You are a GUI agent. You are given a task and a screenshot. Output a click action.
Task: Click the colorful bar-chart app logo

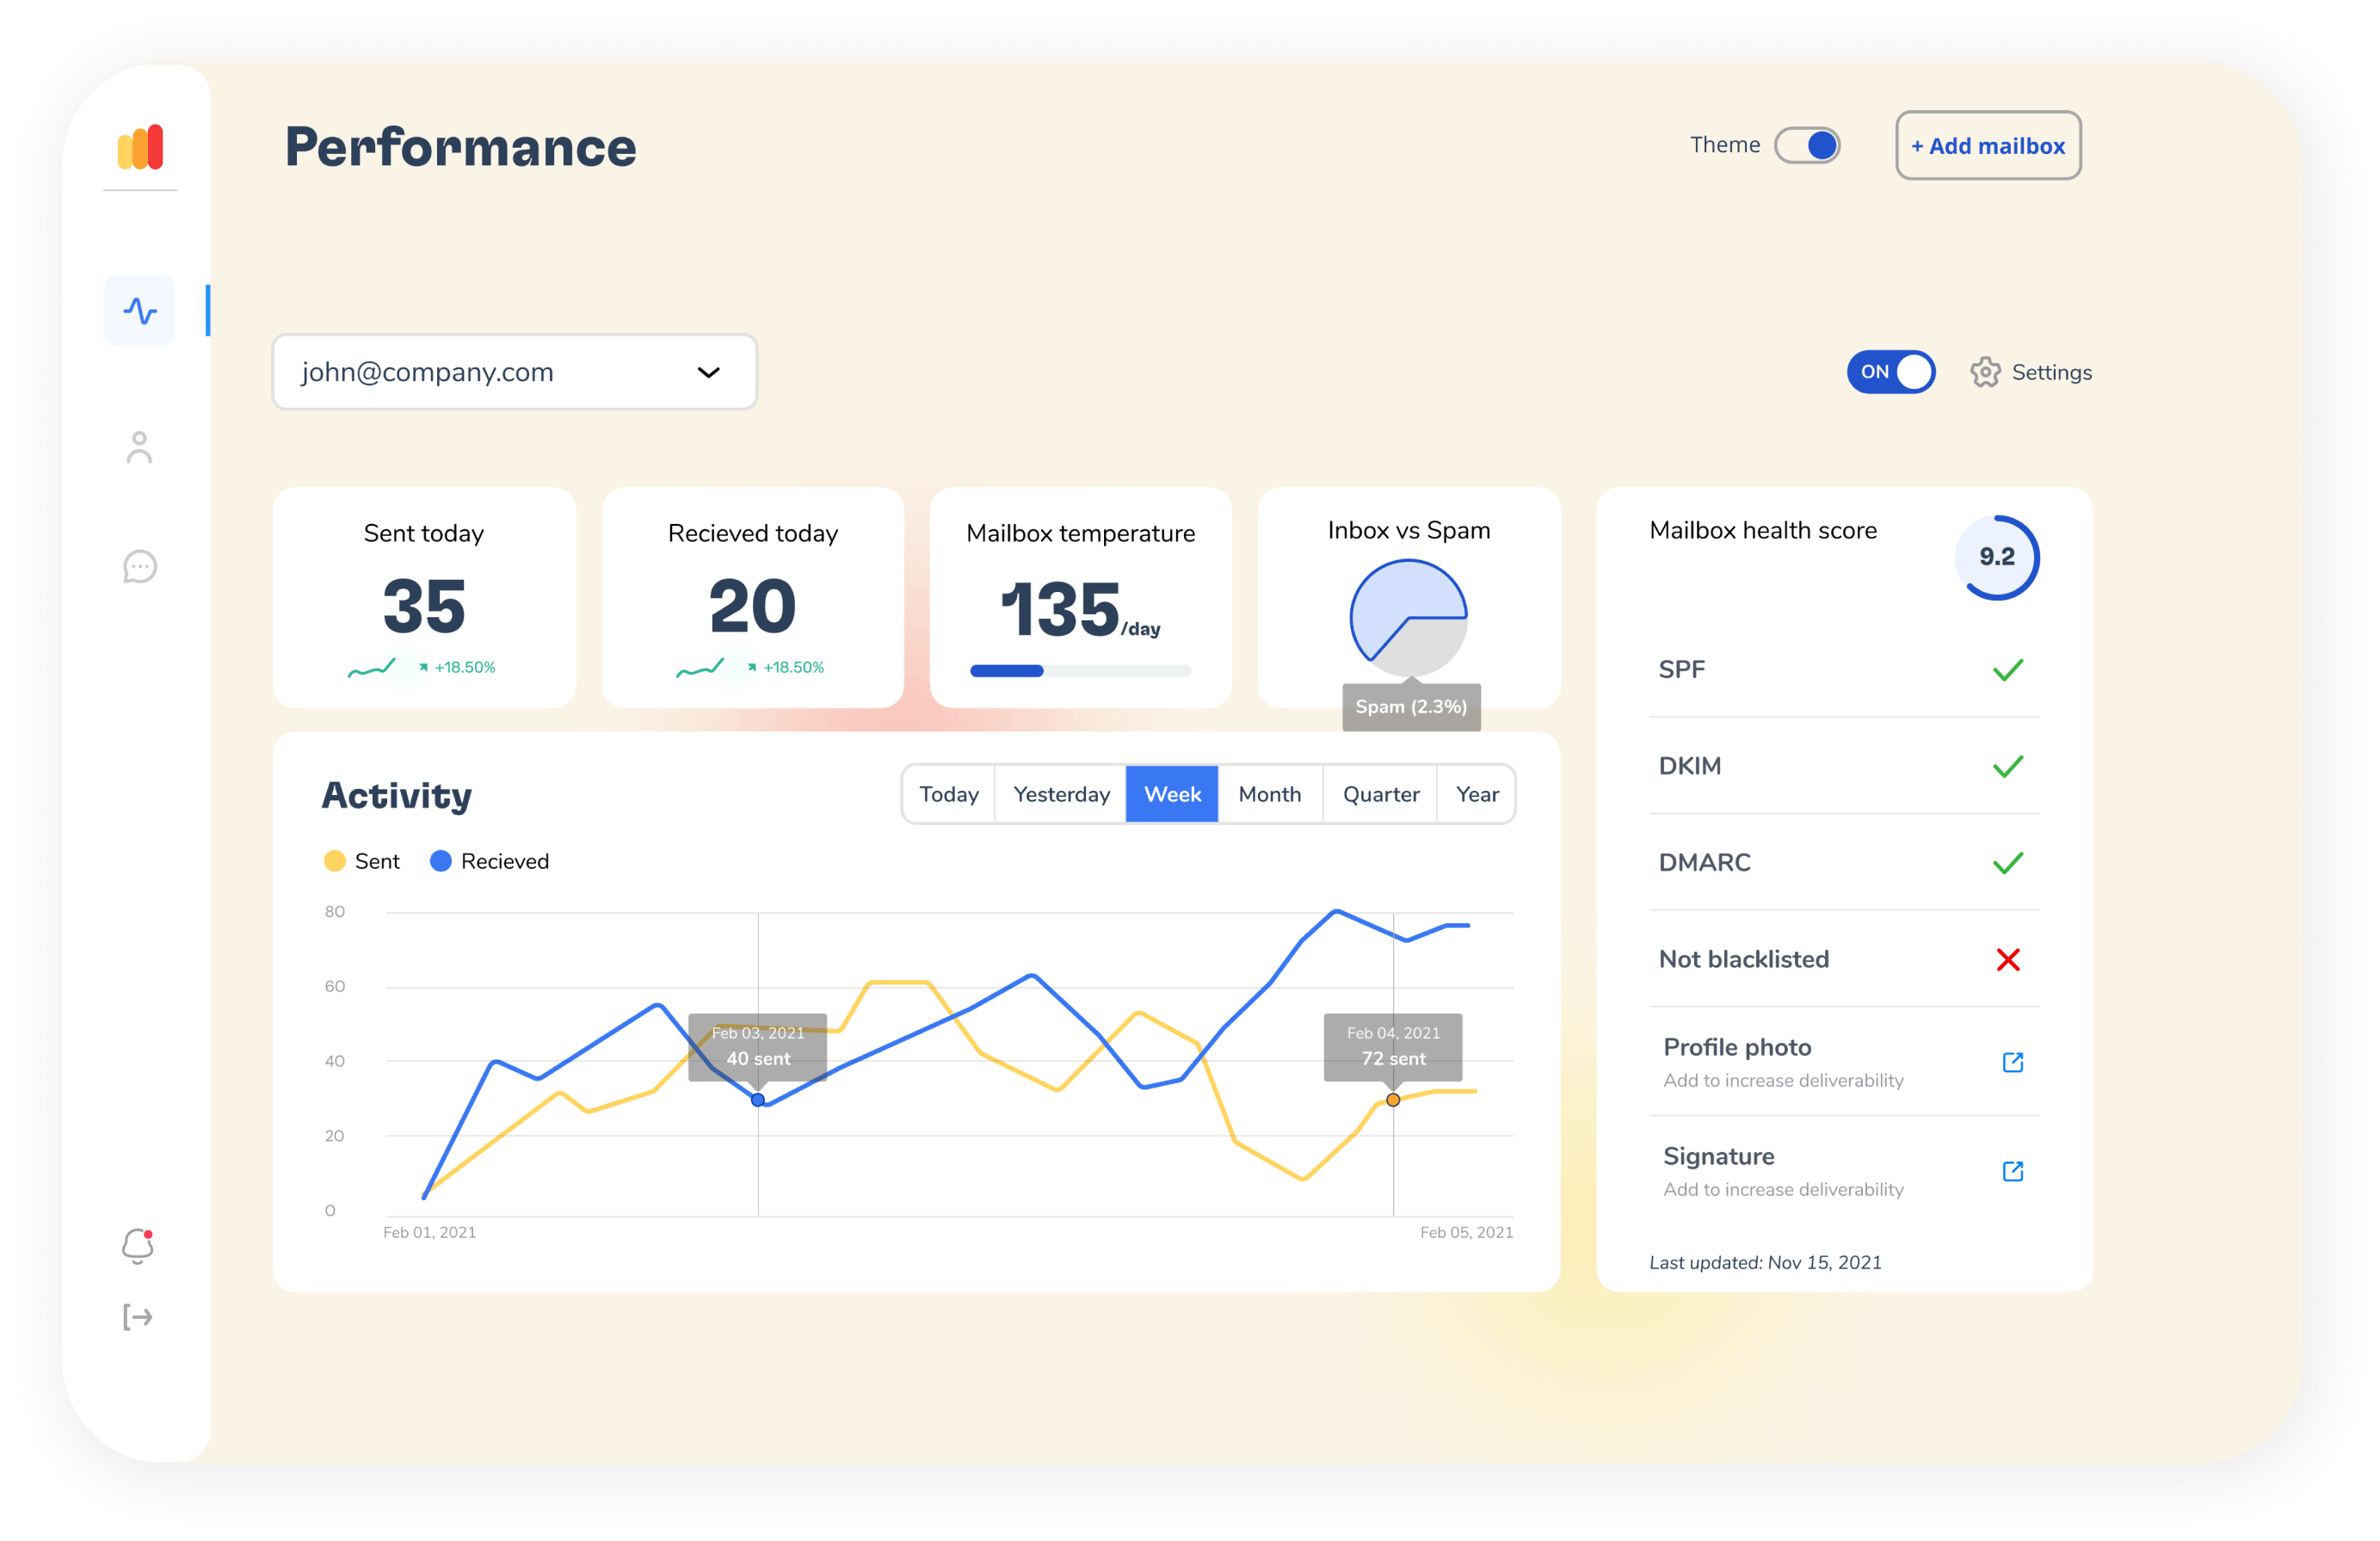pyautogui.click(x=140, y=148)
